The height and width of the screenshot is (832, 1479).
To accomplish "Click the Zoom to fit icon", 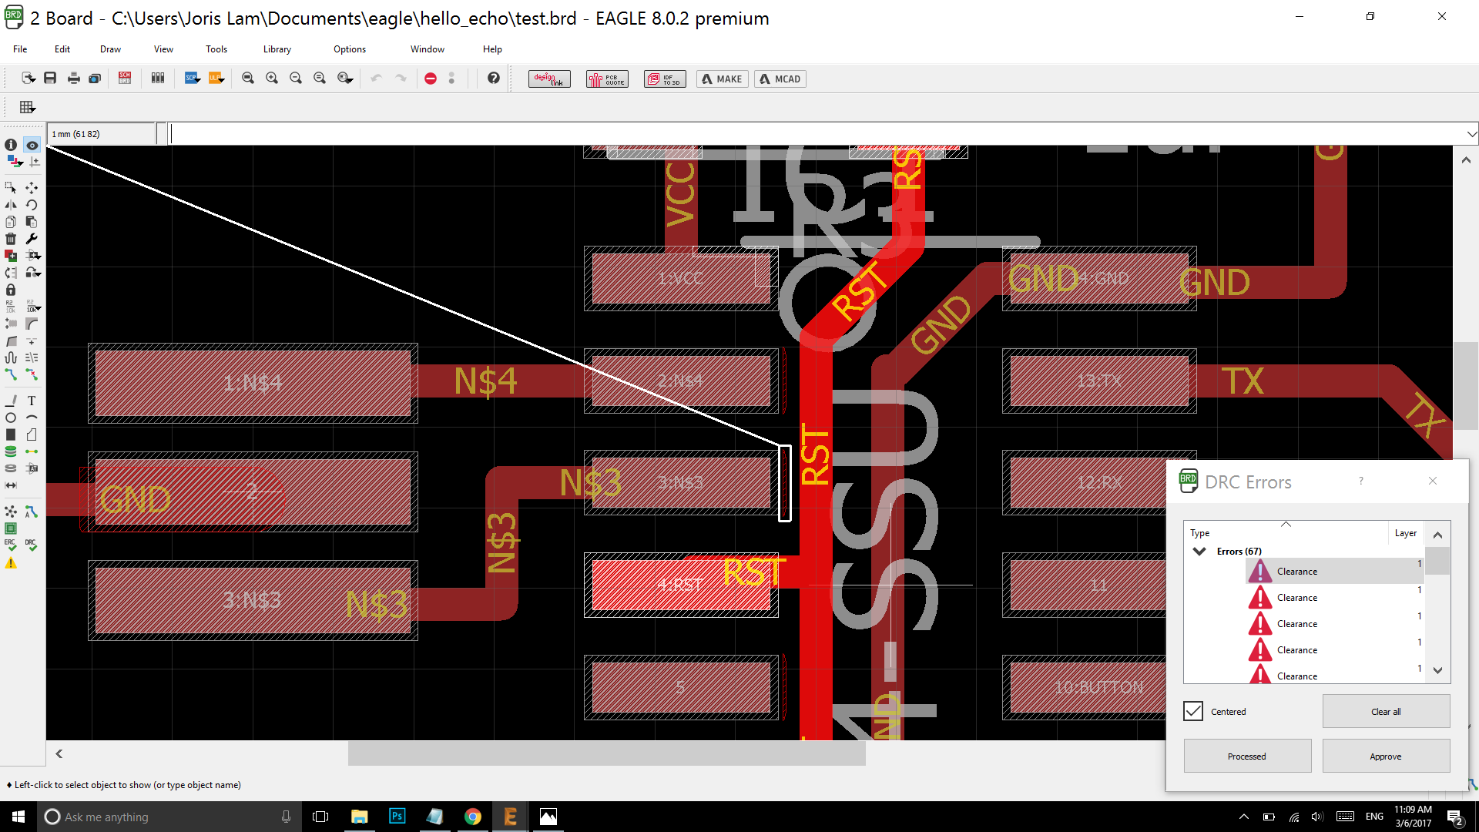I will click(248, 79).
